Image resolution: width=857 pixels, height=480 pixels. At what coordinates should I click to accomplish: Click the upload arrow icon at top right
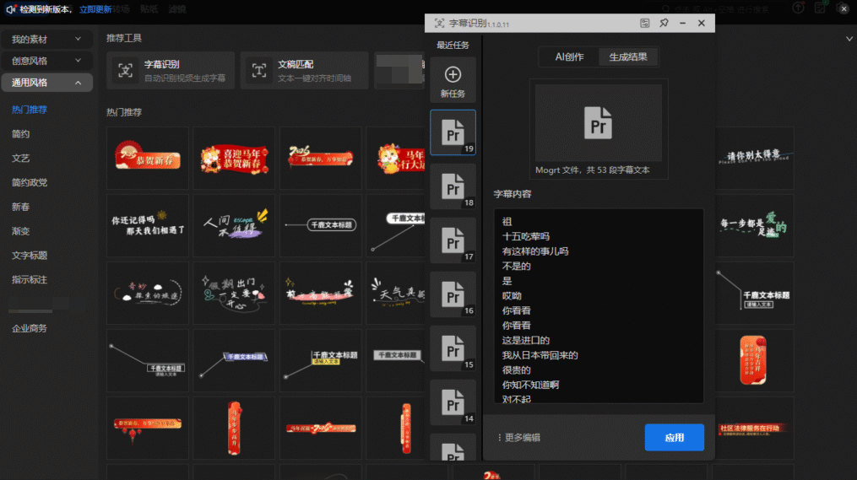click(x=798, y=8)
